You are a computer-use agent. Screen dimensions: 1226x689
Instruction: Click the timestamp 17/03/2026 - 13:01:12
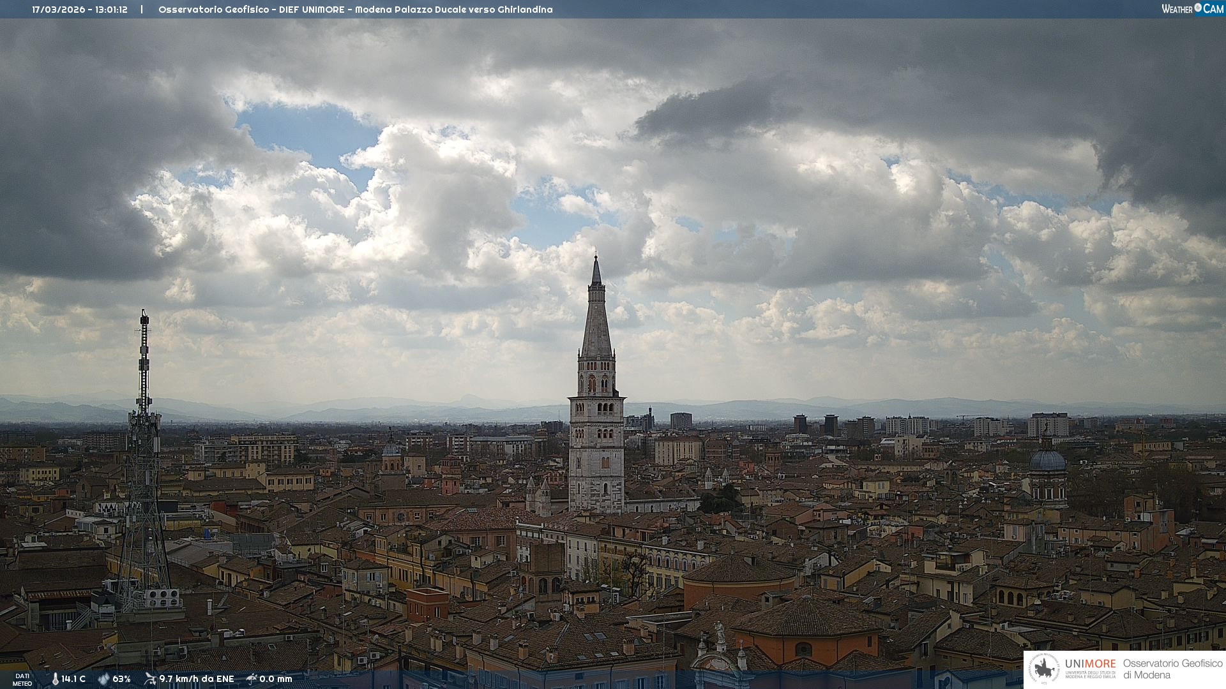tap(80, 10)
